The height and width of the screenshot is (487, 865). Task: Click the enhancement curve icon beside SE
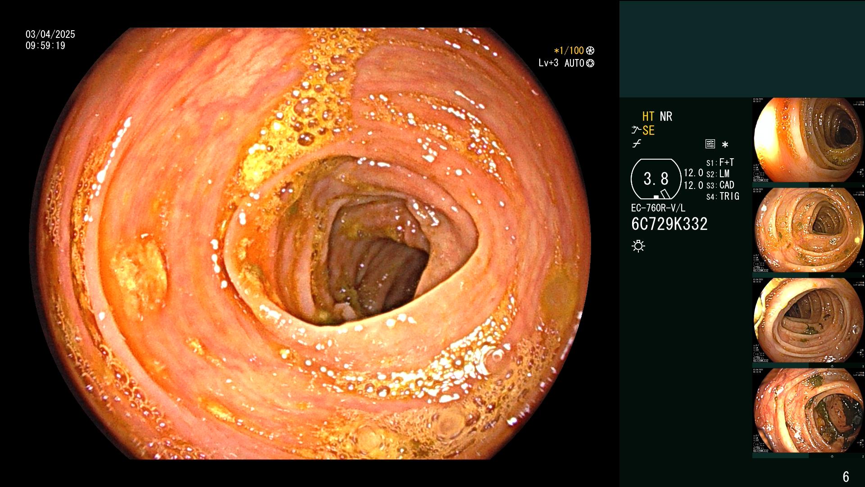(636, 130)
